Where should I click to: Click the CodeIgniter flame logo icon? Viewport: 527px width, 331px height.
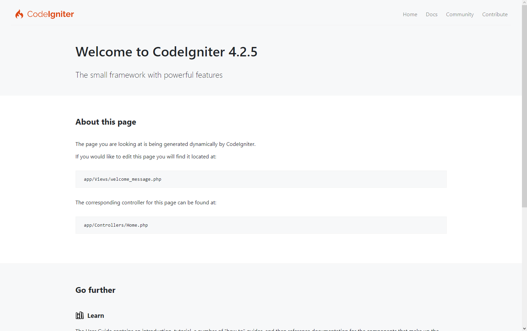point(19,14)
